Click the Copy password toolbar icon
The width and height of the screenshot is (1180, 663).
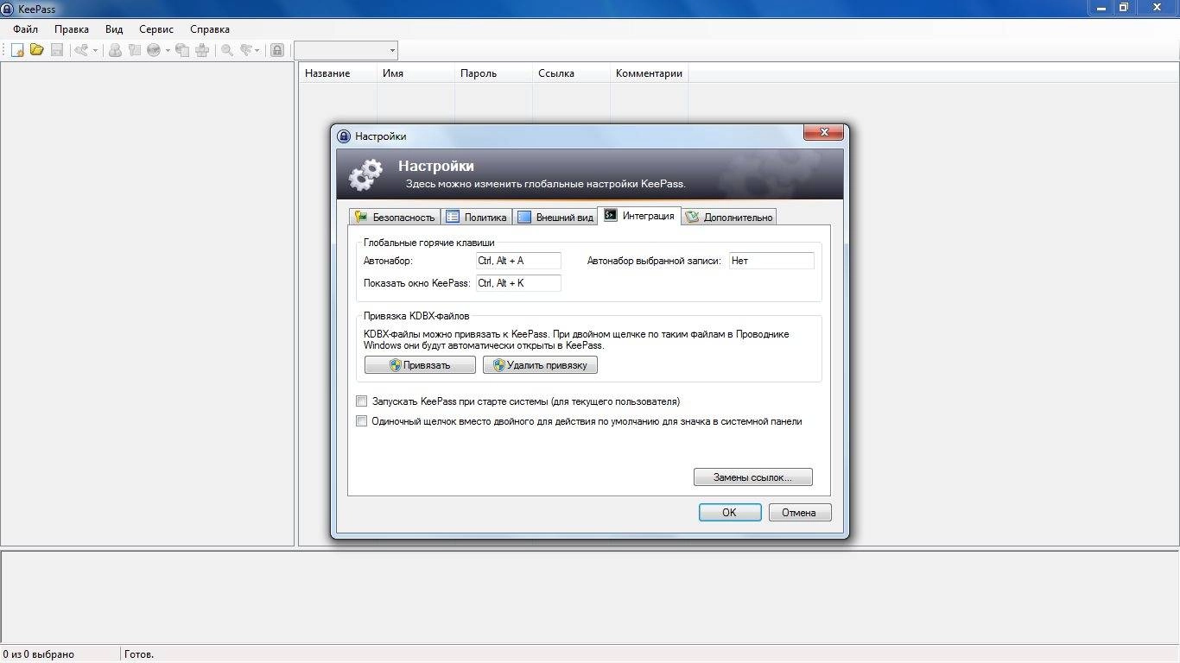[x=135, y=50]
